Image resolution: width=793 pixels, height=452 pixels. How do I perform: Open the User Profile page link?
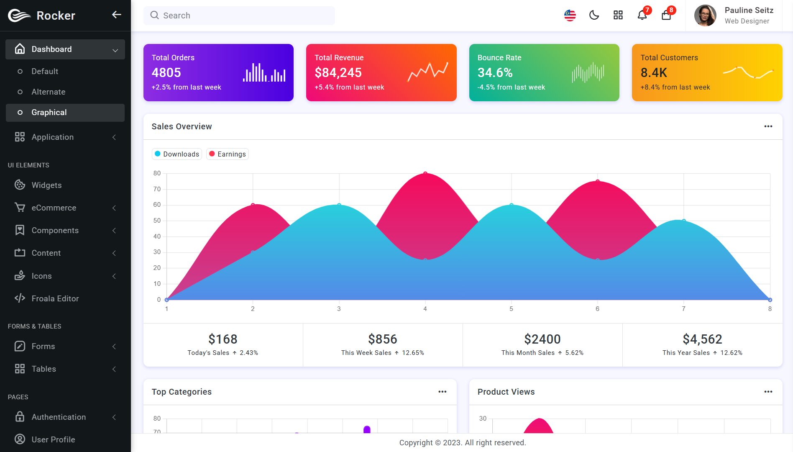point(53,439)
